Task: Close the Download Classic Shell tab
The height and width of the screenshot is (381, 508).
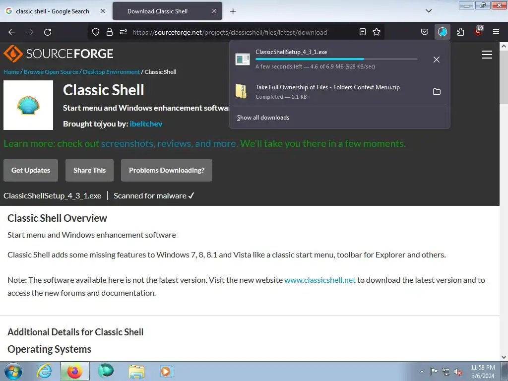Action: 214,11
